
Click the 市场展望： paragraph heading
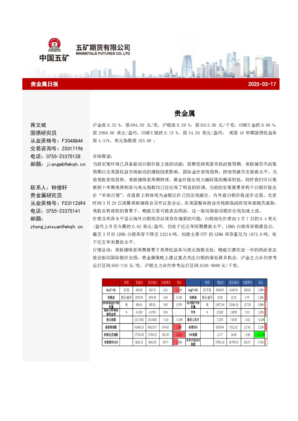click(x=102, y=156)
